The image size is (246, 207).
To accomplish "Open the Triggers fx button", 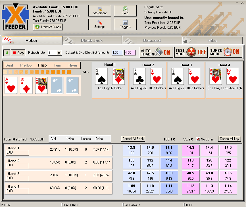I will coord(125,24).
